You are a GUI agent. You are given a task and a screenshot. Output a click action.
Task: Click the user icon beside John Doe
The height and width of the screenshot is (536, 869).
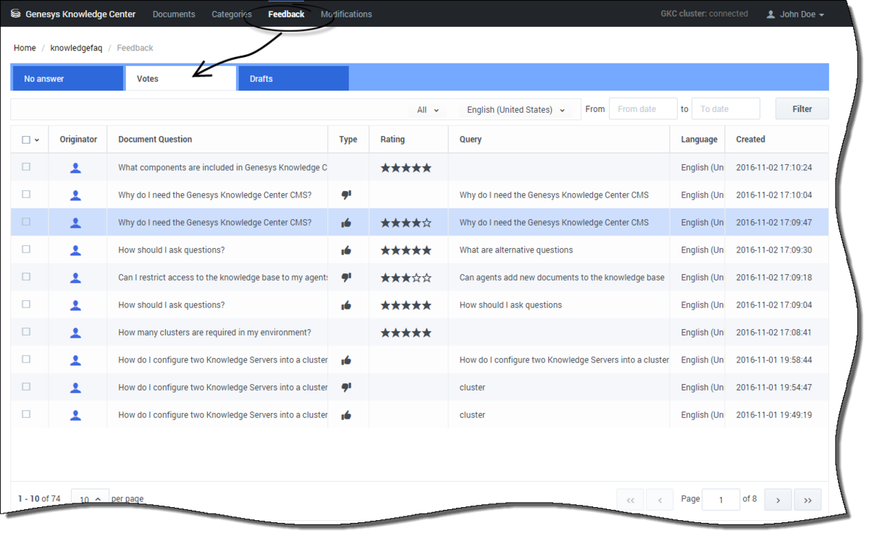pyautogui.click(x=771, y=14)
